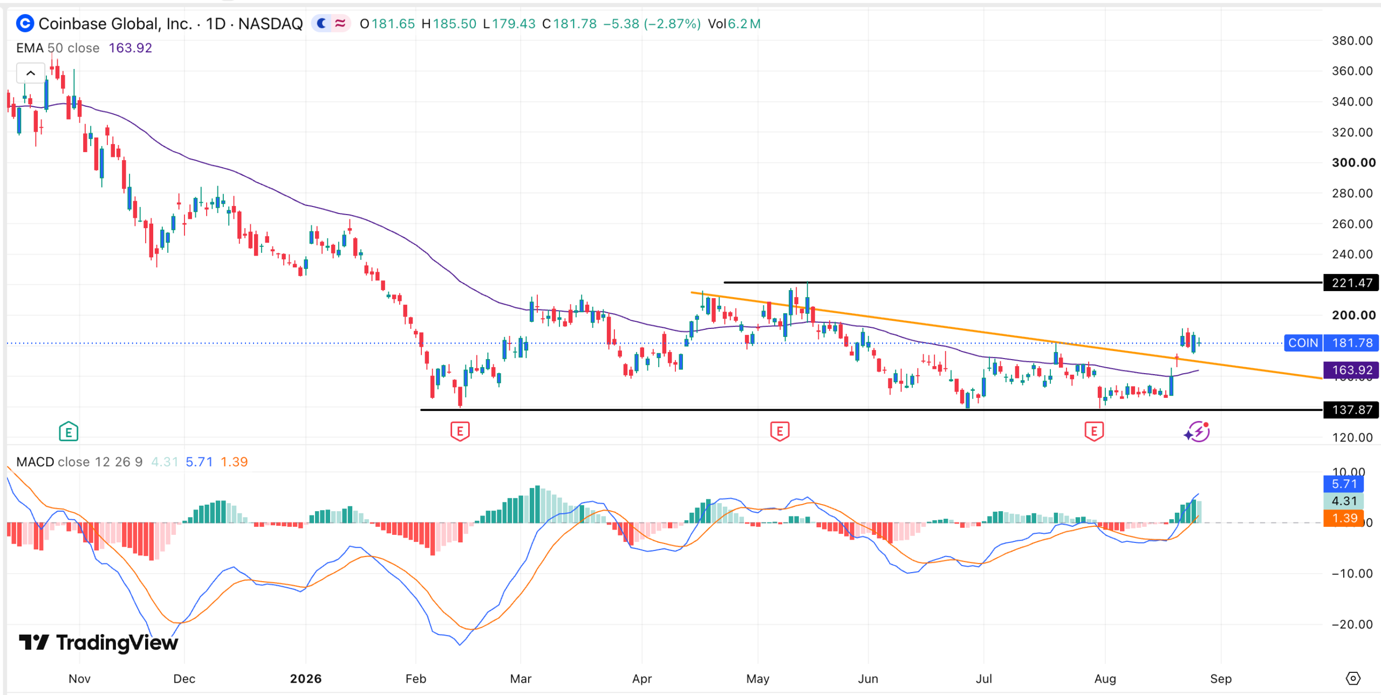The image size is (1381, 695).
Task: Click the pink approximate data indicator icon
Action: (340, 23)
